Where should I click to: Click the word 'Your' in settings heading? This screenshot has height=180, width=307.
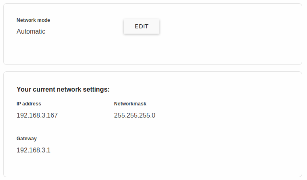pos(24,89)
